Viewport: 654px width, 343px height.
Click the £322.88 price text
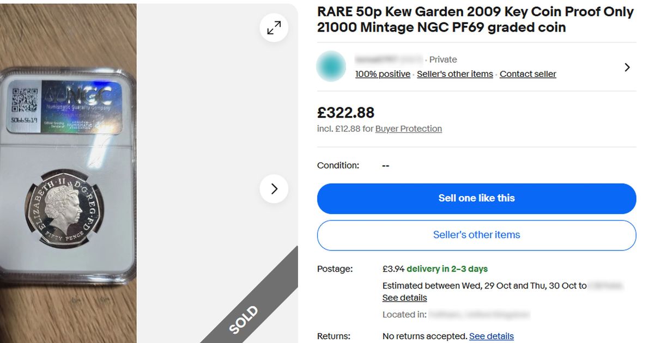346,113
